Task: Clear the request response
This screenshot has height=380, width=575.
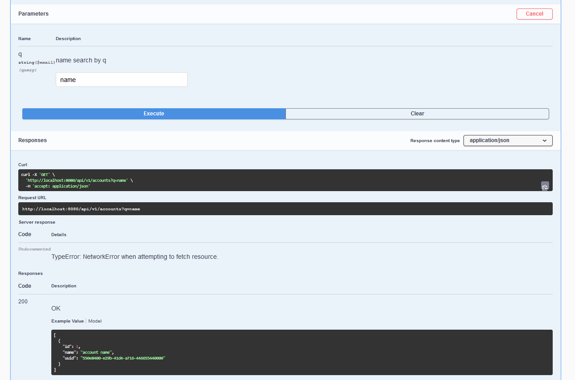Action: point(417,114)
